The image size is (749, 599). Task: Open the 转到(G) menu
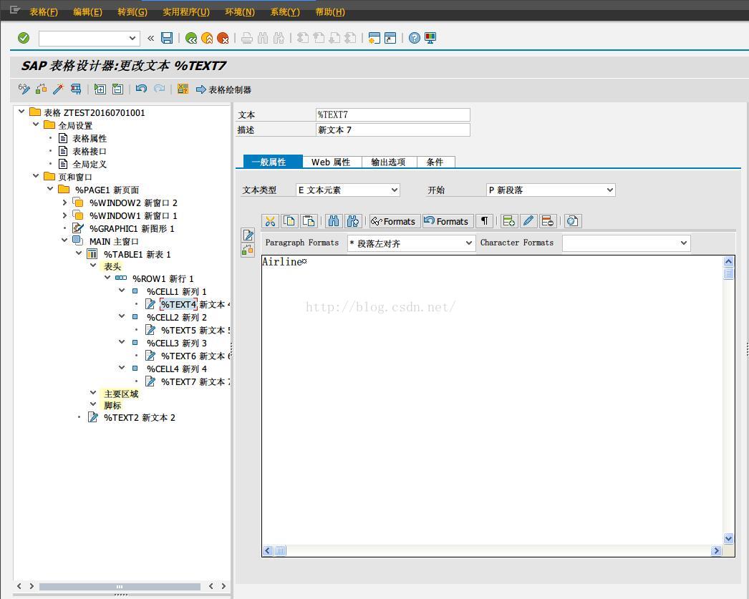(x=132, y=12)
